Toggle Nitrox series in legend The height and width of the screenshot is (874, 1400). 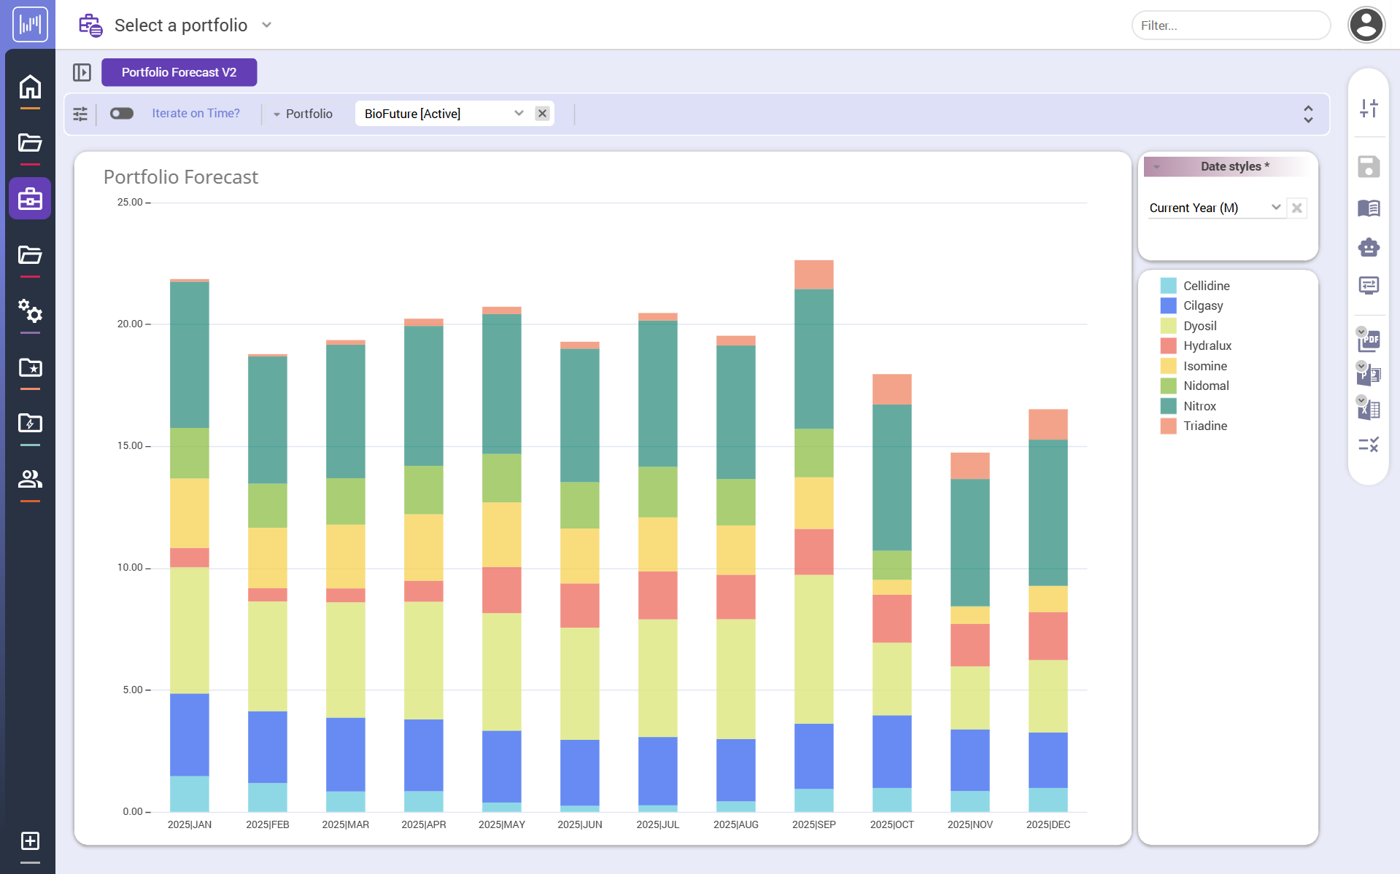1199,406
